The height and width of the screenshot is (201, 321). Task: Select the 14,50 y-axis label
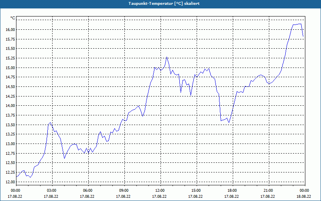pos(11,87)
